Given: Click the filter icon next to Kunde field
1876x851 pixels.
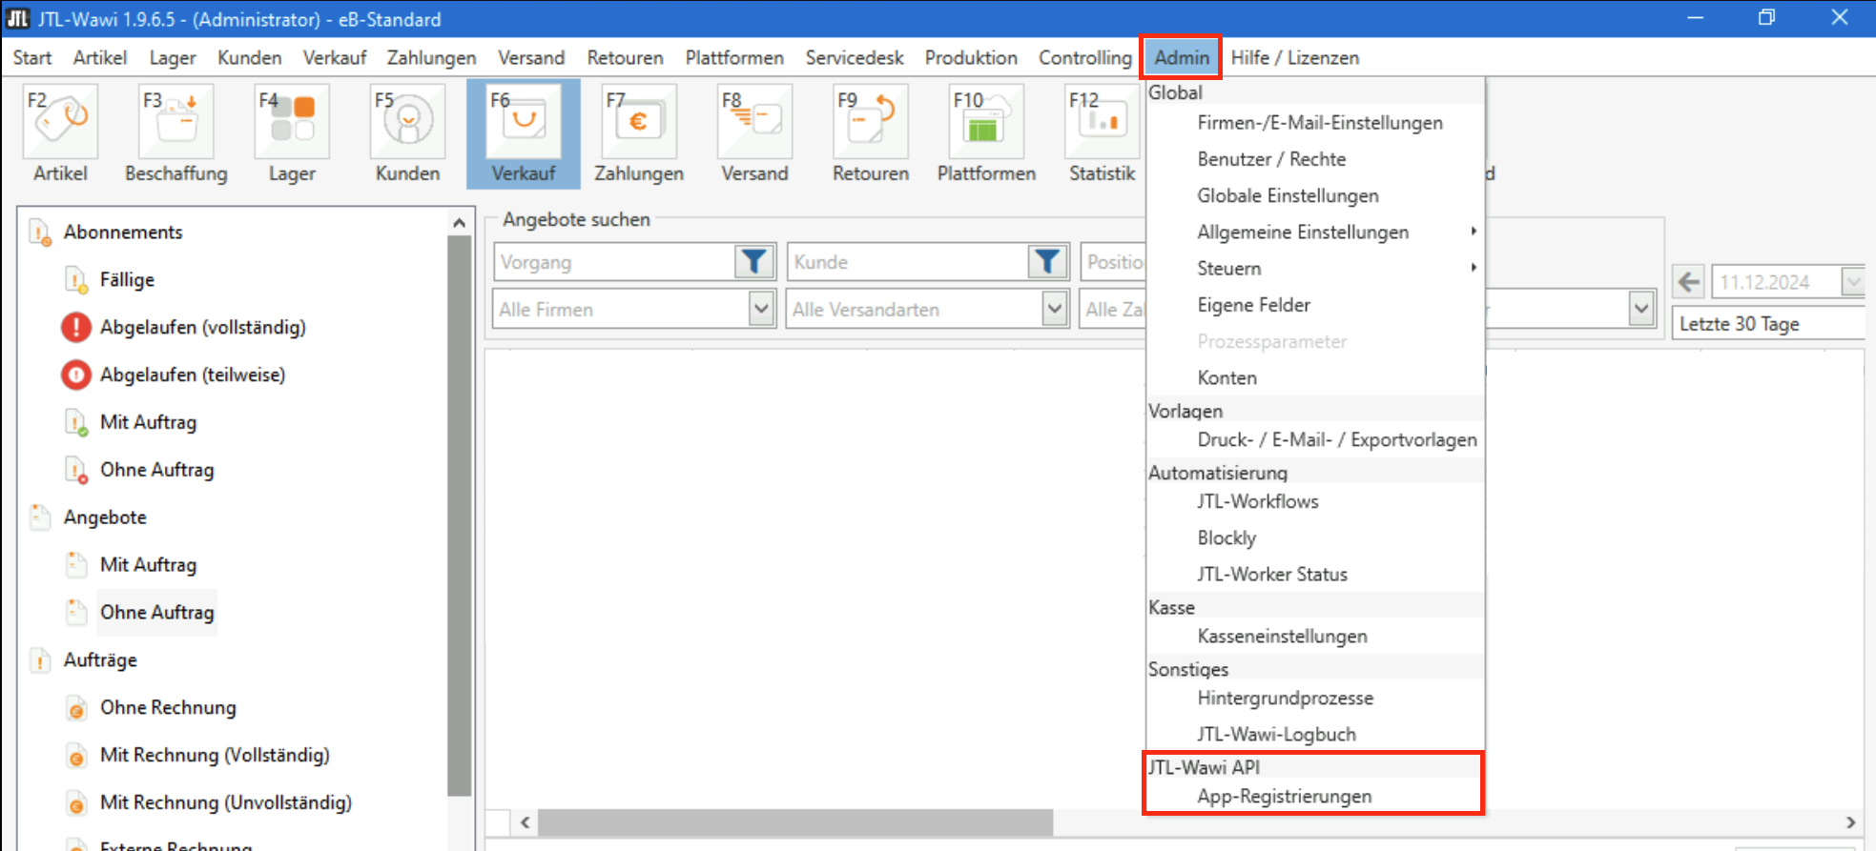Looking at the screenshot, I should click(x=1046, y=261).
